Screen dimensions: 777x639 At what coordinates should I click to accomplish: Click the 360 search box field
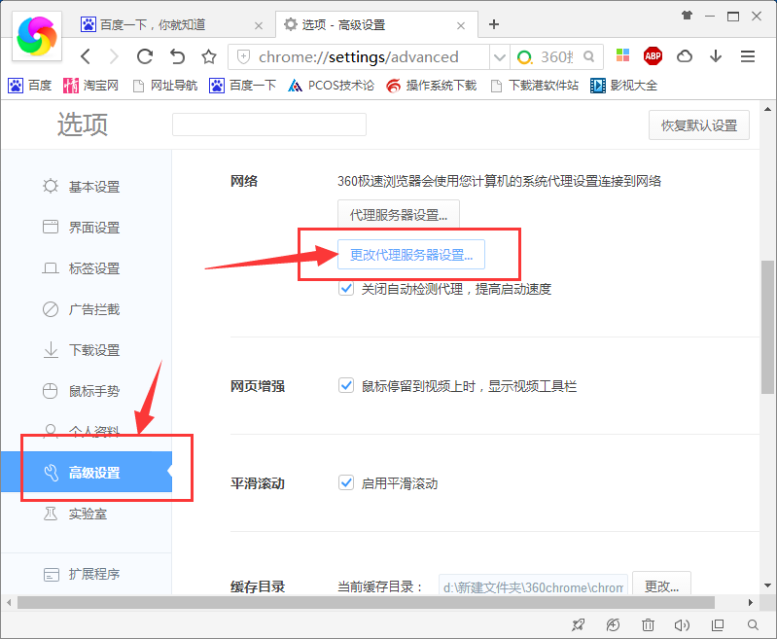tap(558, 57)
